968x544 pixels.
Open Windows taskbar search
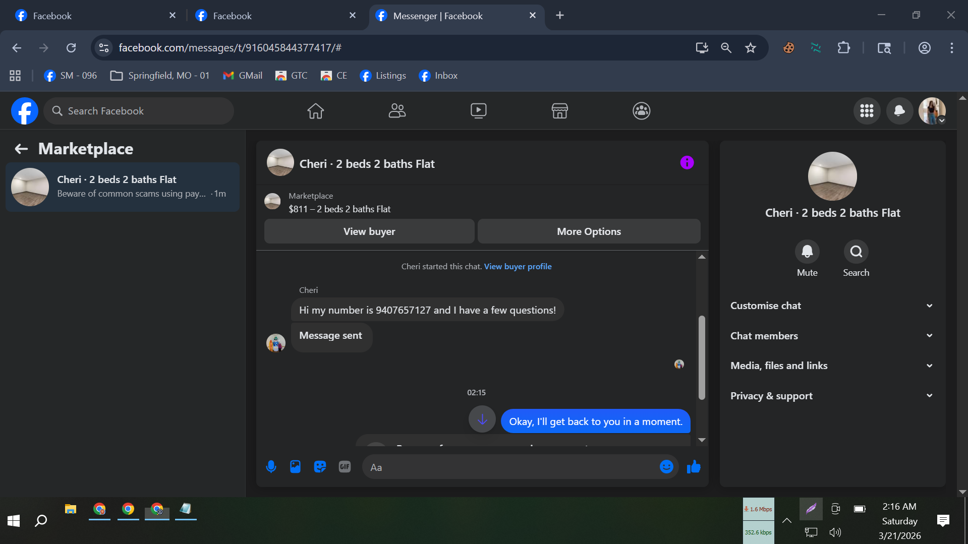pos(41,521)
